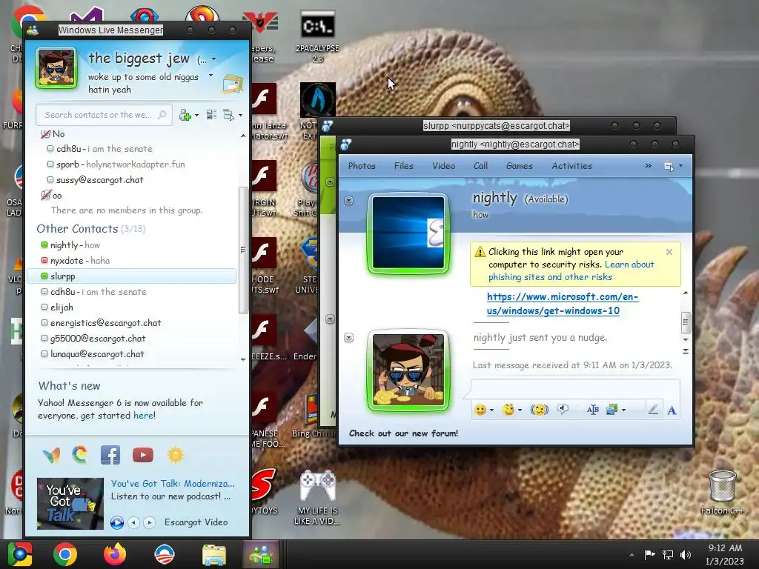Click the contact list scrollbar thumb
759x569 pixels.
(x=243, y=250)
